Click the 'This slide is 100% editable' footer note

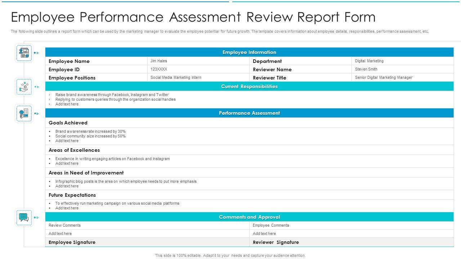pos(230,255)
